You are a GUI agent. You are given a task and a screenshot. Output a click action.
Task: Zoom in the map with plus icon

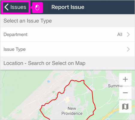coord(125,79)
